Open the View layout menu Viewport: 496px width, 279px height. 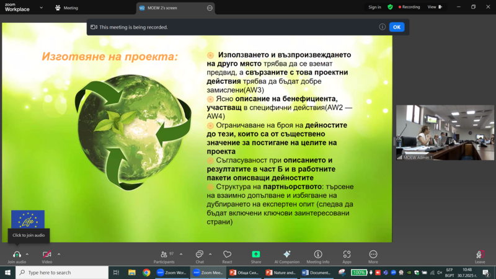[435, 7]
